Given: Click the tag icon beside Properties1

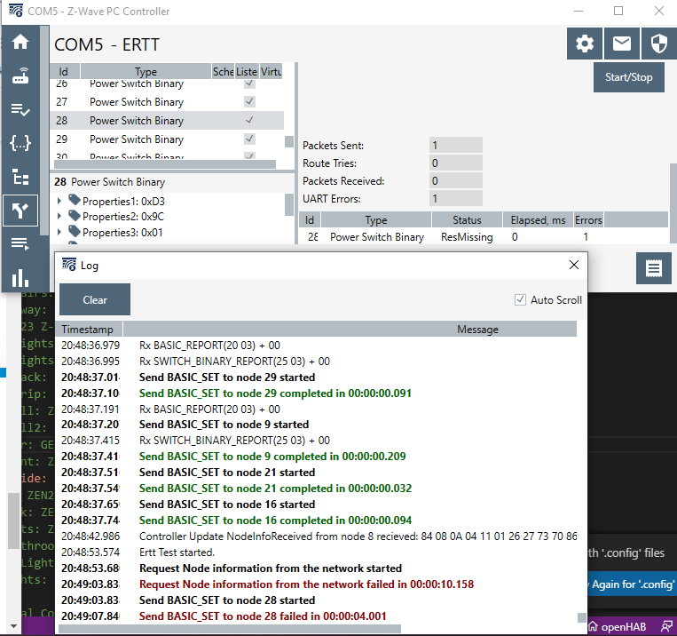Looking at the screenshot, I should pyautogui.click(x=75, y=200).
